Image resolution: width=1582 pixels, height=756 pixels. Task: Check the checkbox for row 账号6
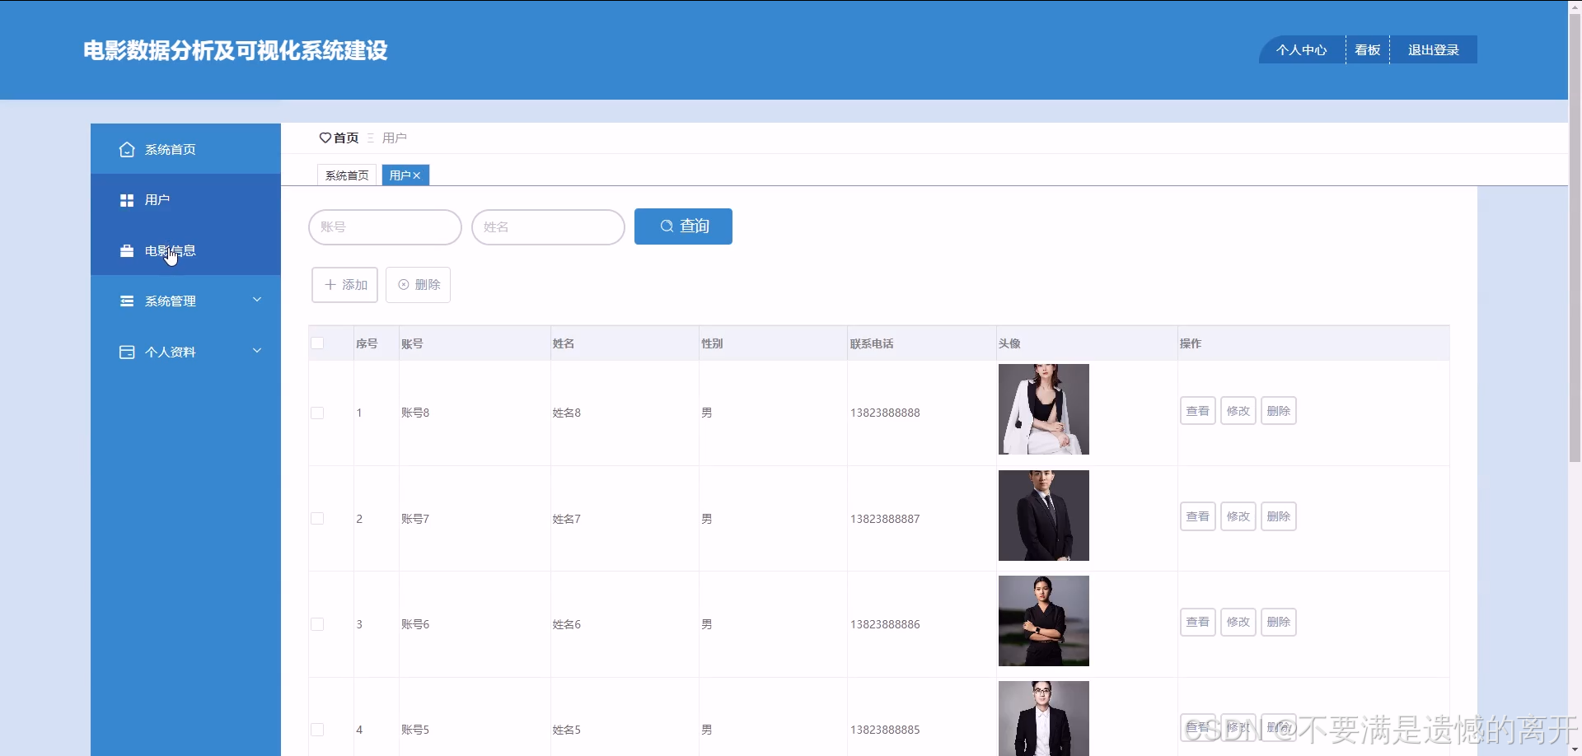click(x=317, y=624)
